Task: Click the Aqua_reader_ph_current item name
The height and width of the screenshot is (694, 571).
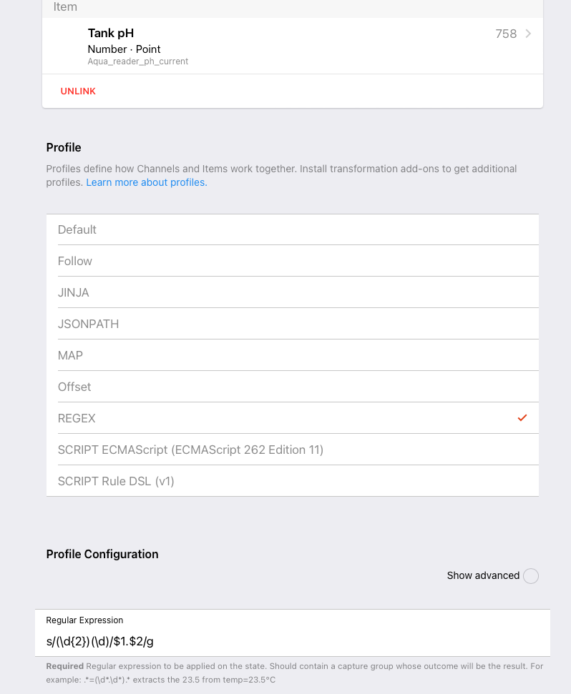Action: point(138,61)
